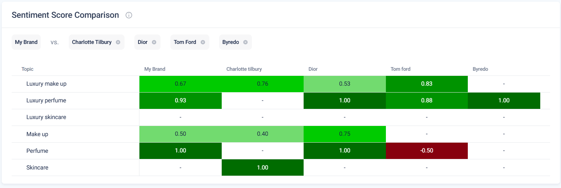
Task: Click the Sentiment Score Comparison title
Action: [x=66, y=15]
